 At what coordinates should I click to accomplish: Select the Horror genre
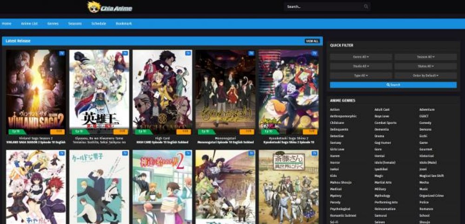tap(335, 163)
